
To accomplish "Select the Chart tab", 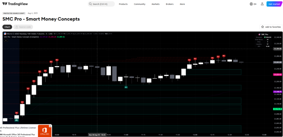I will click(7, 27).
